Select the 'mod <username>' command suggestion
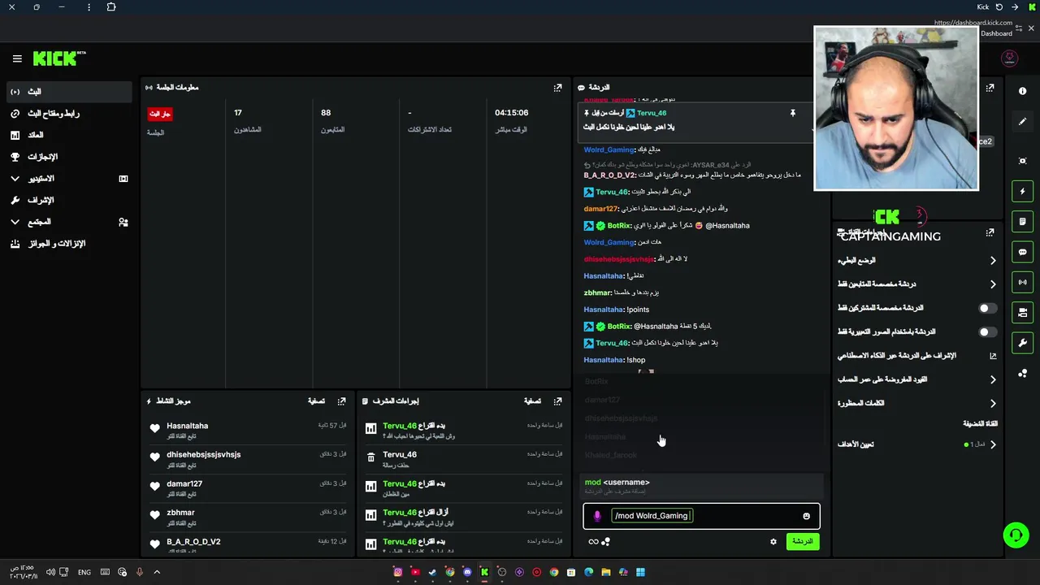Image resolution: width=1040 pixels, height=585 pixels. tap(700, 486)
